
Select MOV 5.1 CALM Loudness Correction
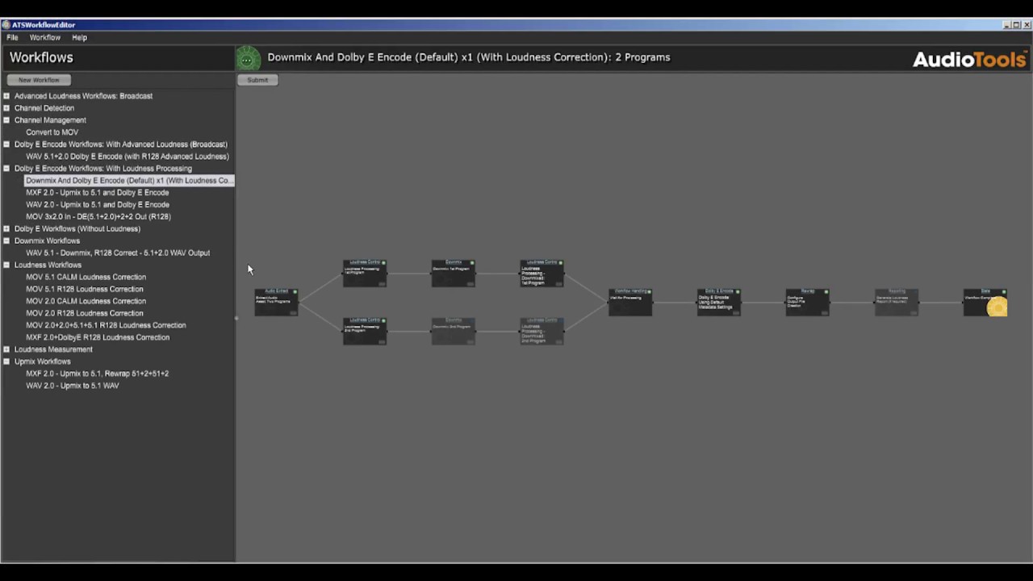coord(86,277)
